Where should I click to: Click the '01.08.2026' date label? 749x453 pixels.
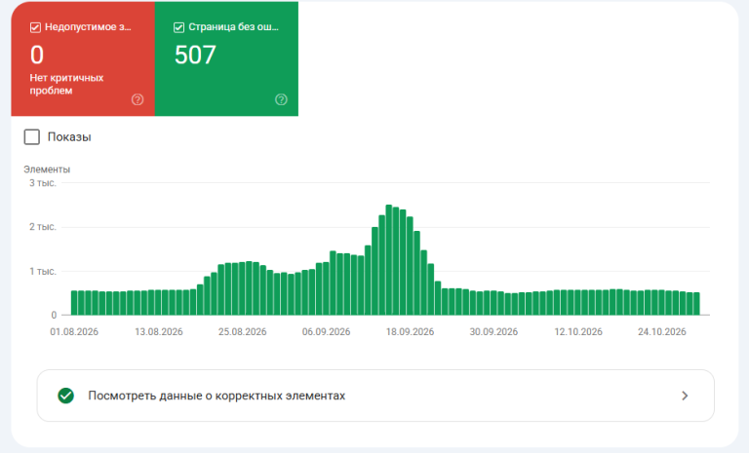[x=74, y=332]
